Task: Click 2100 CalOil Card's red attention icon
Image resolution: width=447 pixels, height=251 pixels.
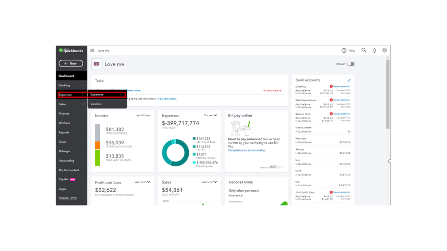Action: tap(331, 192)
